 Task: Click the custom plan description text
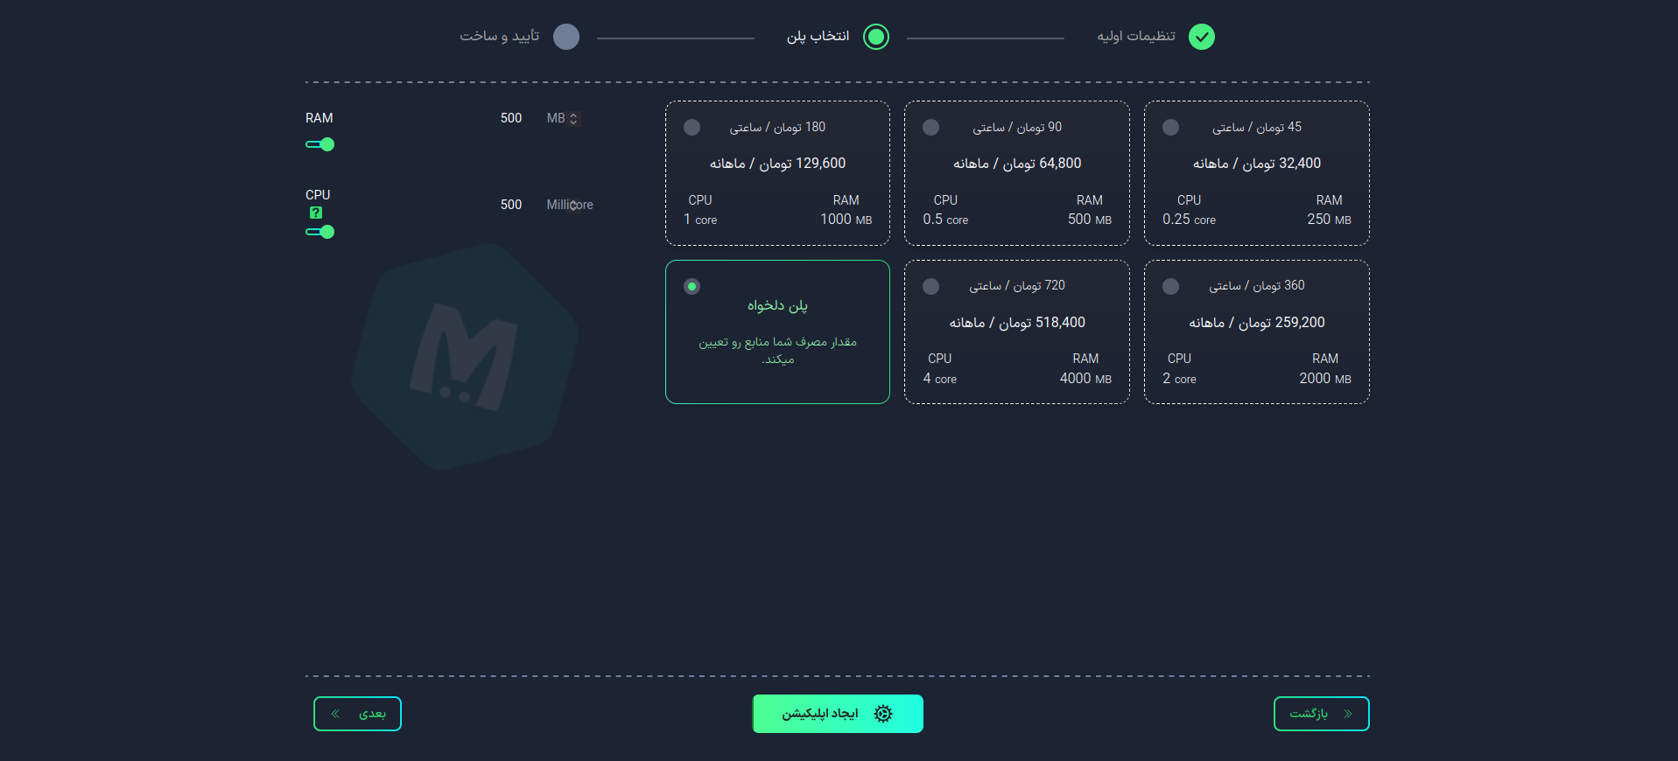pos(777,350)
